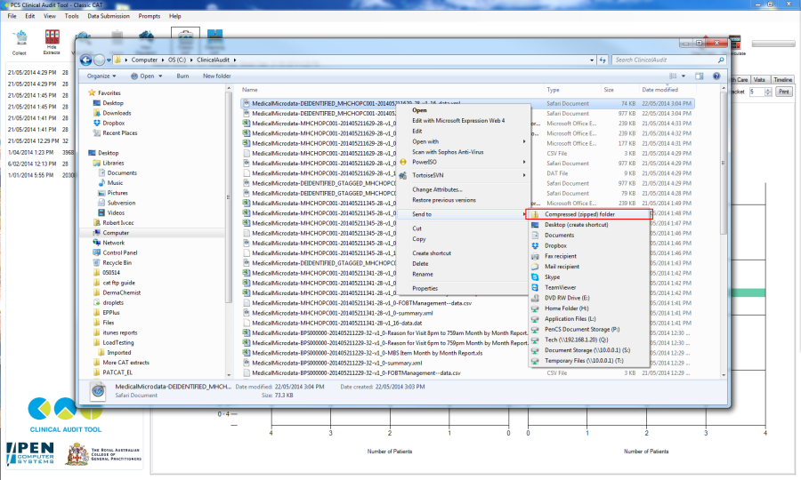Select the MBS Item Month by Month Report.xls file
The height and width of the screenshot is (480, 801).
click(x=367, y=353)
